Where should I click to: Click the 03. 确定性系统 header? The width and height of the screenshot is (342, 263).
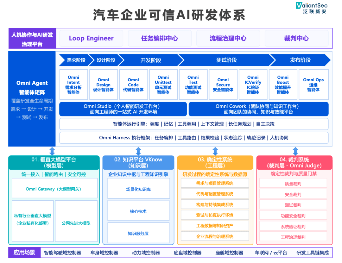click(x=215, y=163)
